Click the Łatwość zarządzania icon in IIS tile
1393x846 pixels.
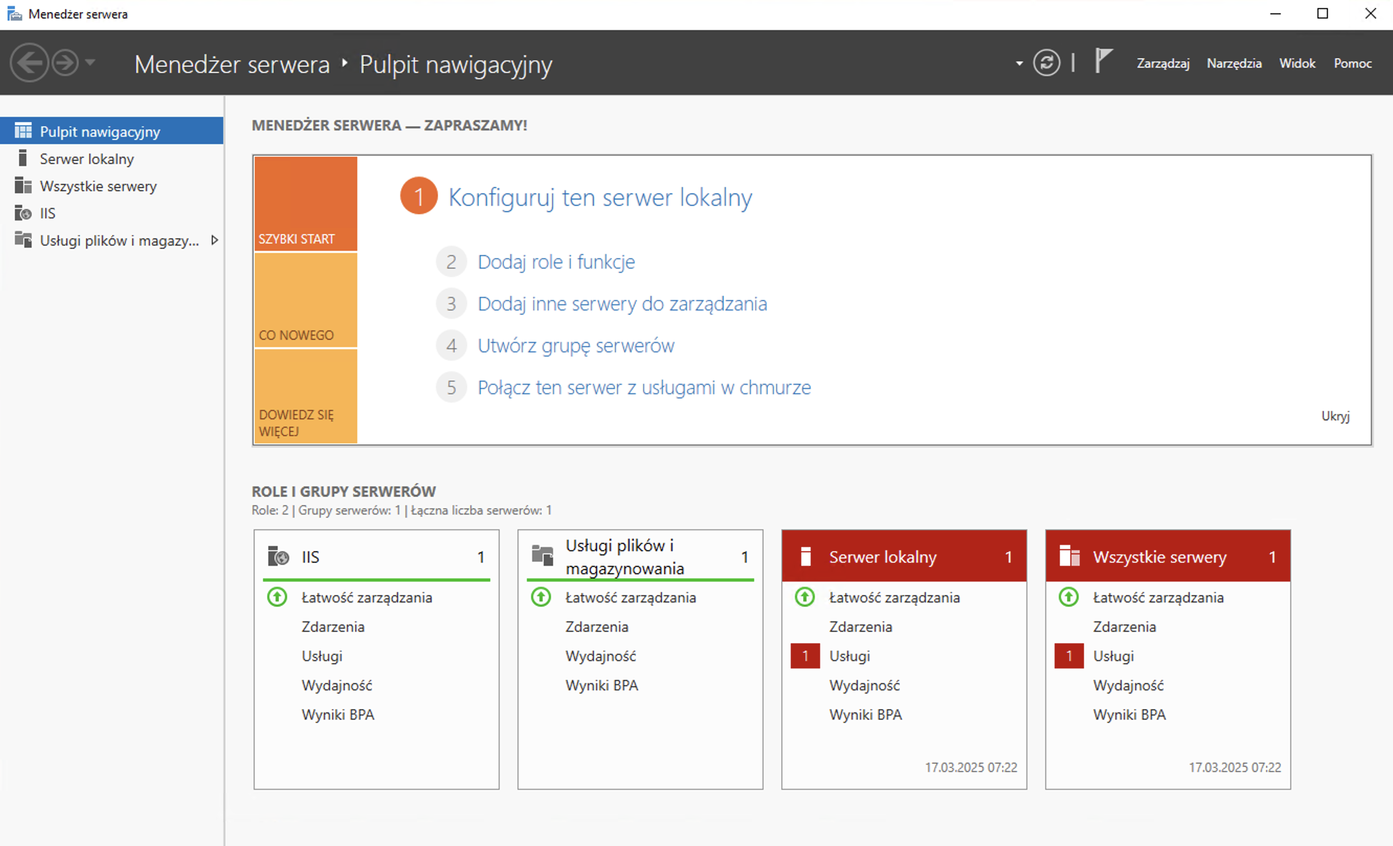point(277,597)
